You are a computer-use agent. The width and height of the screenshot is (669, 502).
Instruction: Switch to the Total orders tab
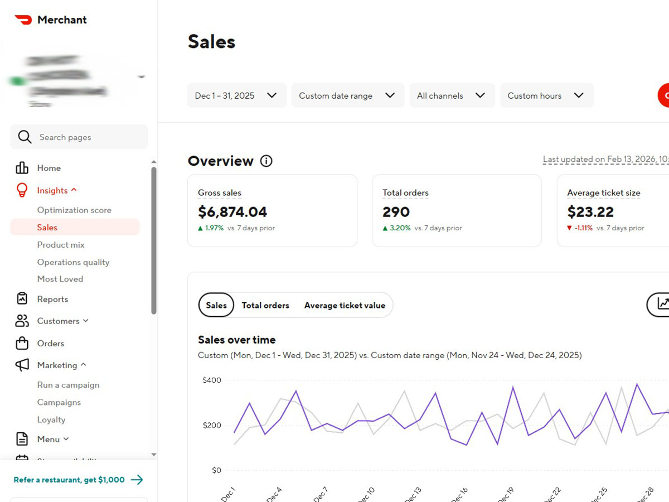265,305
